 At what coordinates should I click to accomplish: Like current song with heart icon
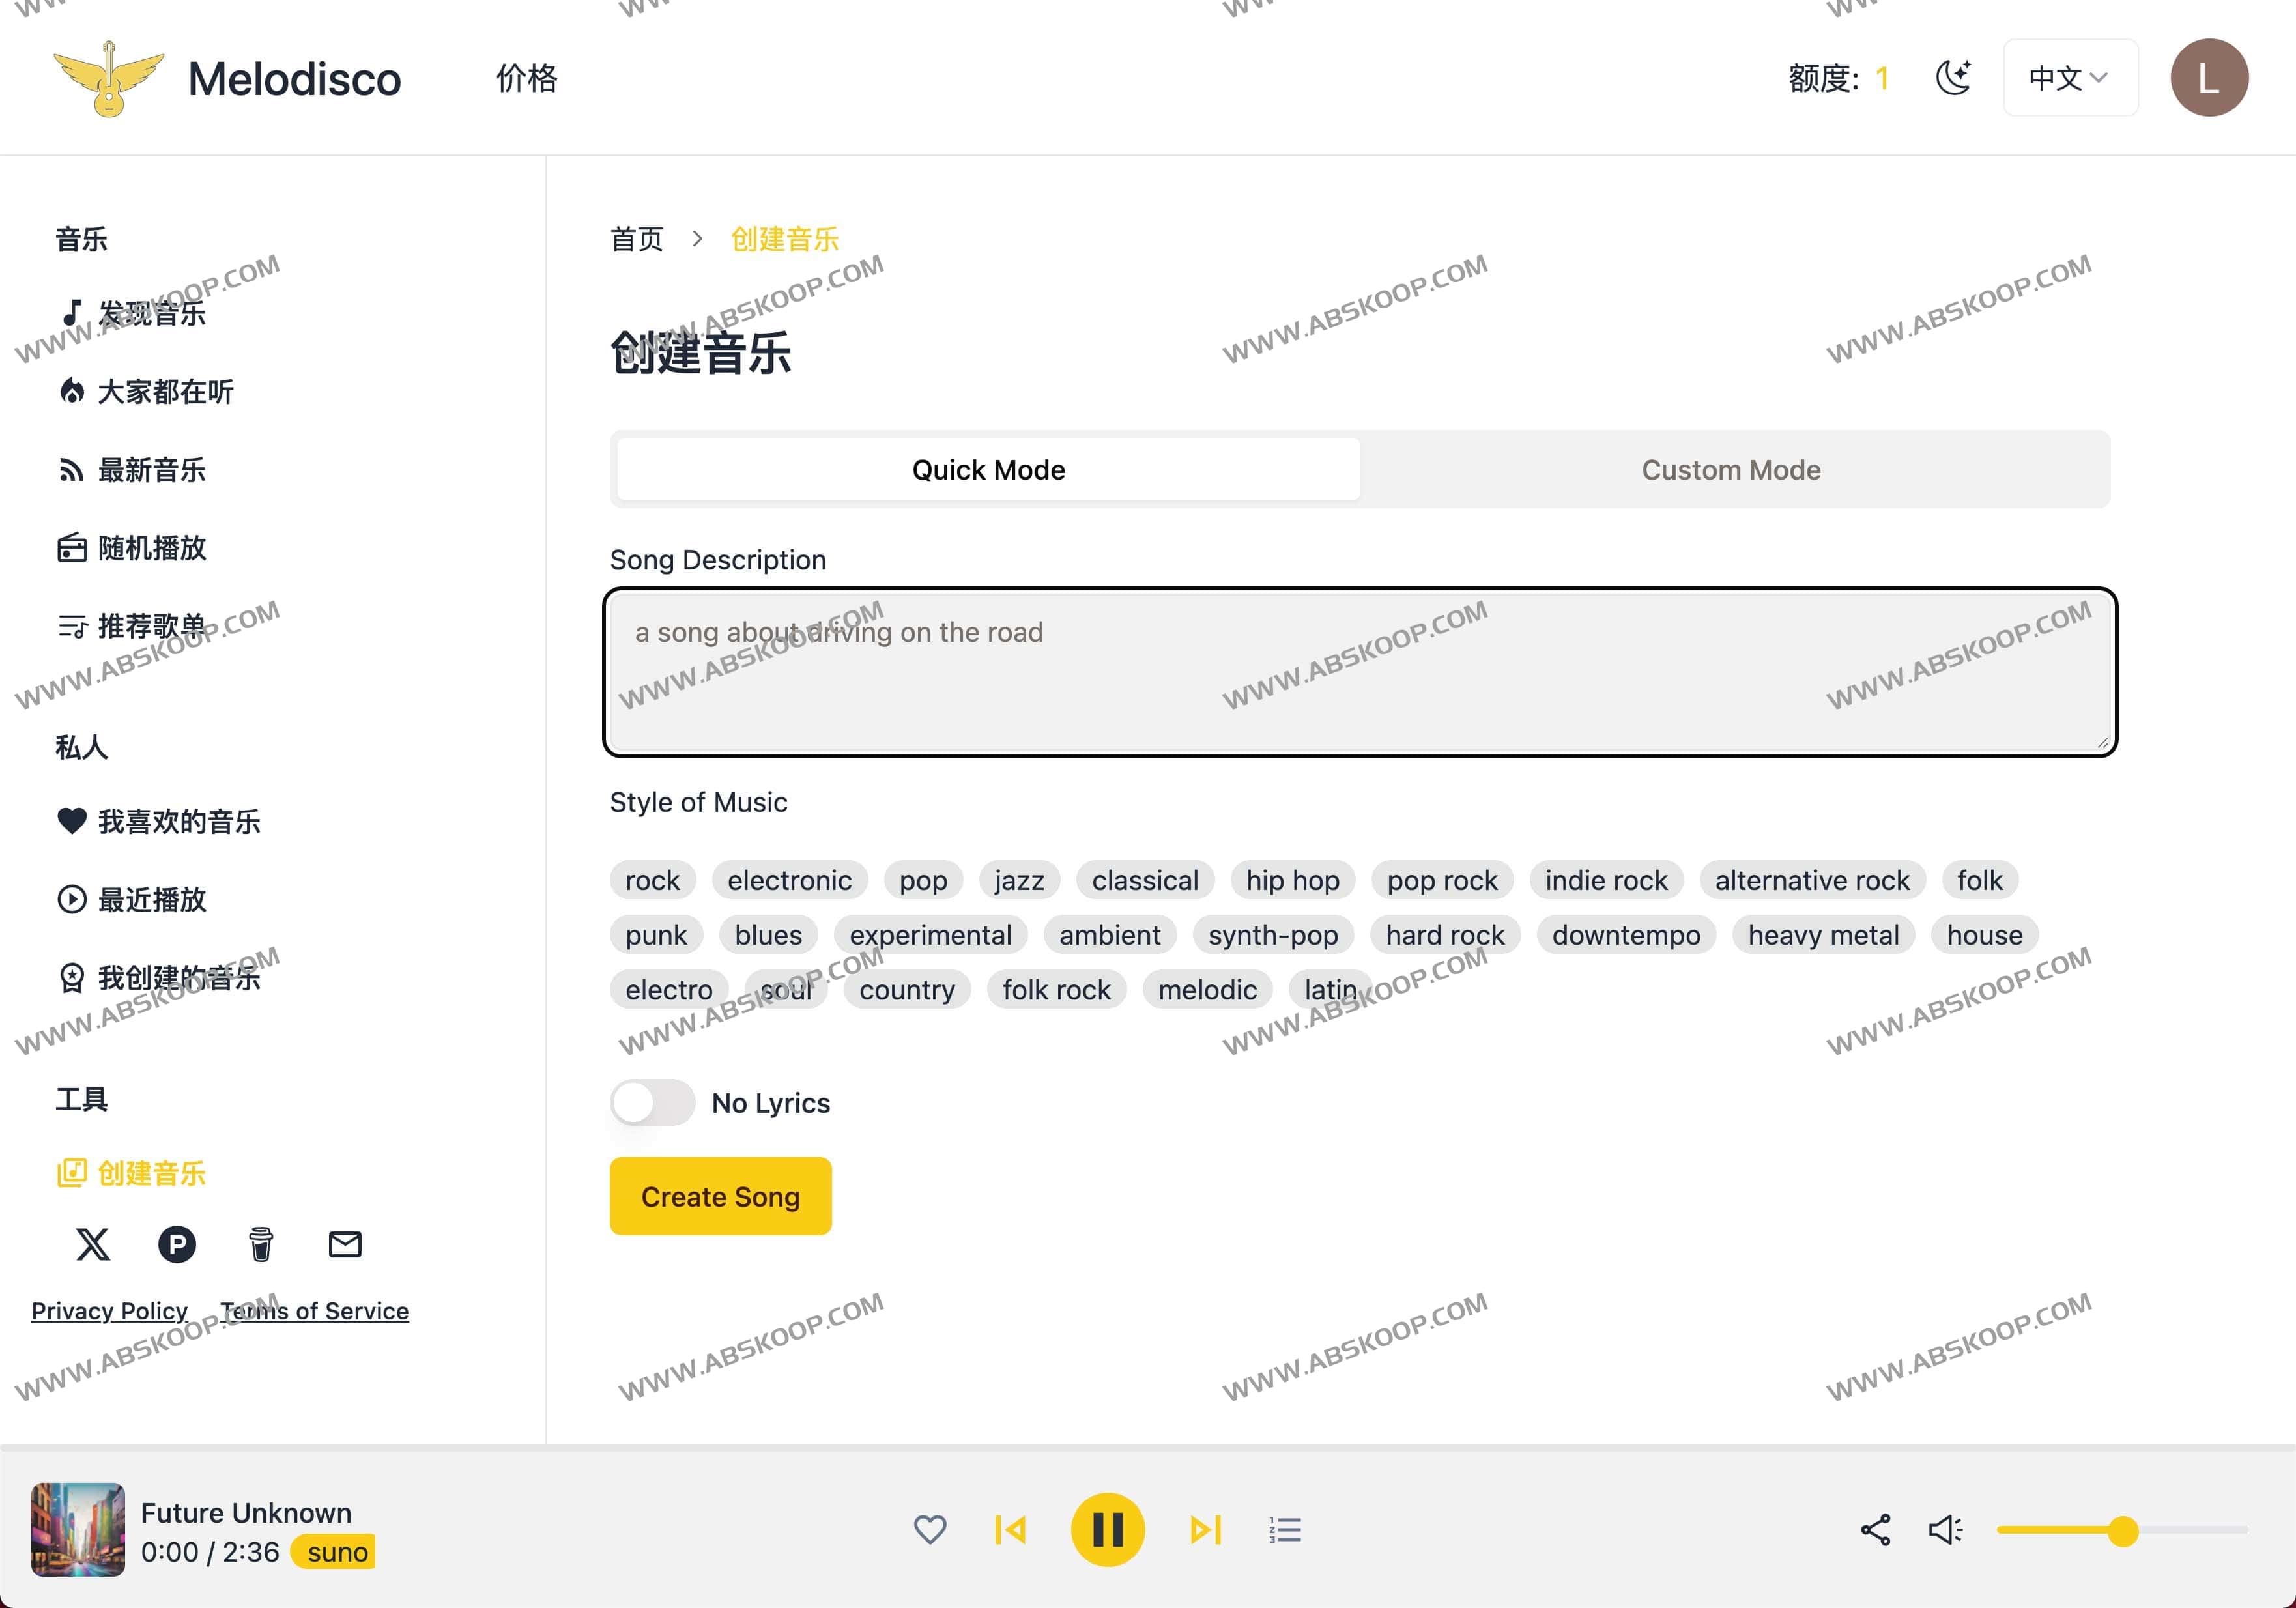(930, 1529)
